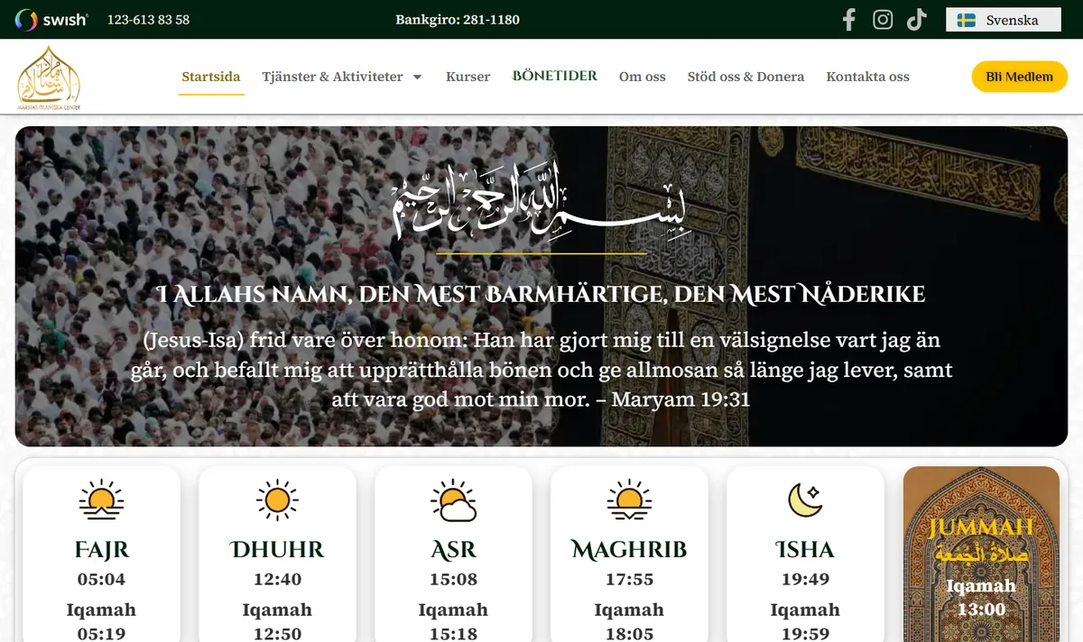Open the Om oss page
1083x642 pixels.
(x=643, y=77)
